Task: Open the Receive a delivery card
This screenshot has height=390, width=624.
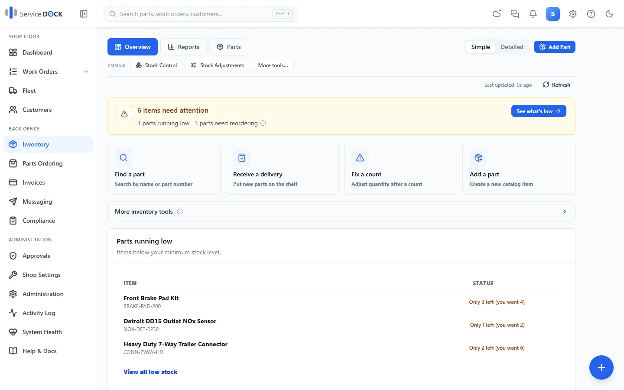Action: point(282,168)
